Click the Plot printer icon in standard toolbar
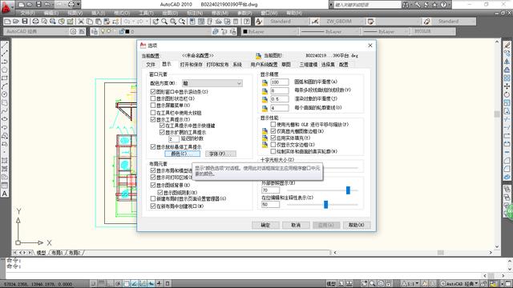The image size is (513, 288). pyautogui.click(x=35, y=22)
